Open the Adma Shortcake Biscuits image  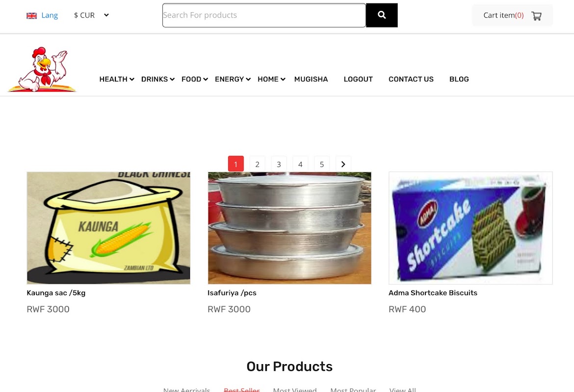coord(470,228)
